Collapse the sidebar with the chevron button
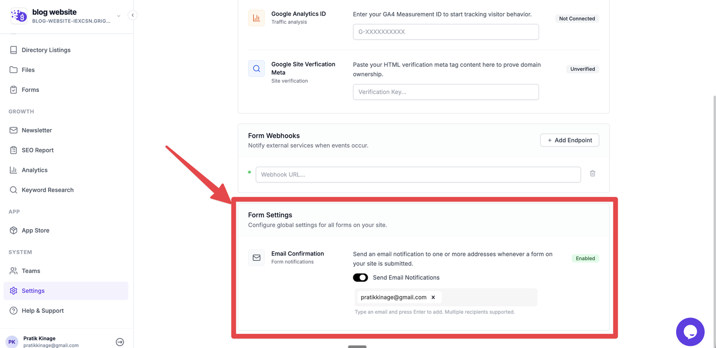Screen dimensions: 716x348 (x=132, y=15)
